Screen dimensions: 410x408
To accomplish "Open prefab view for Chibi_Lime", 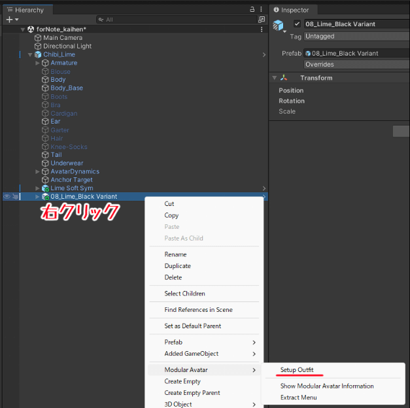I will 264,54.
